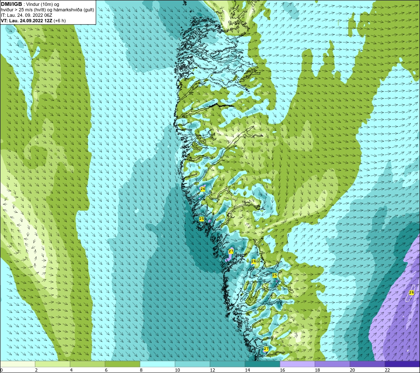Click the legend tick label "4"

[71, 370]
